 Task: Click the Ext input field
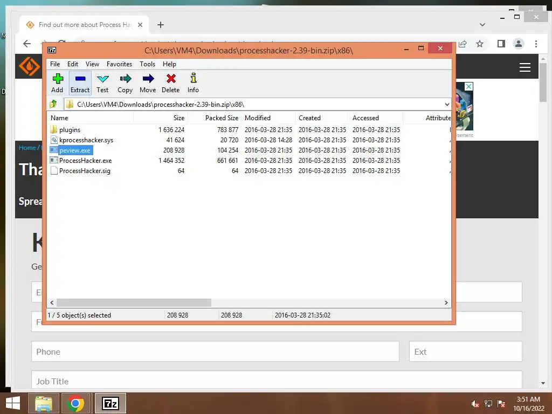[465, 351]
